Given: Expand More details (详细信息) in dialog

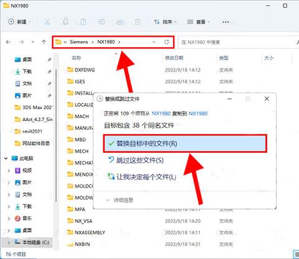Looking at the screenshot, I should (120, 200).
